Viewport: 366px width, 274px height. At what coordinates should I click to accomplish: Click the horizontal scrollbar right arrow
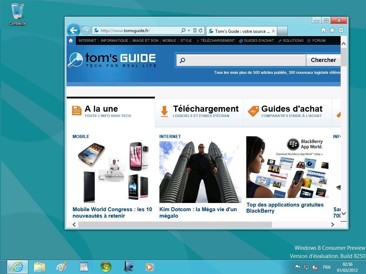click(x=332, y=225)
